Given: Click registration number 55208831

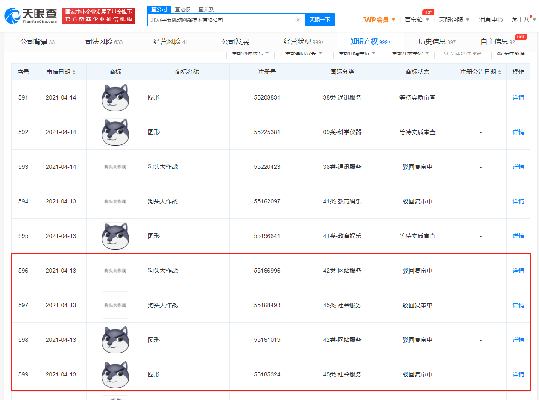Looking at the screenshot, I should point(267,97).
